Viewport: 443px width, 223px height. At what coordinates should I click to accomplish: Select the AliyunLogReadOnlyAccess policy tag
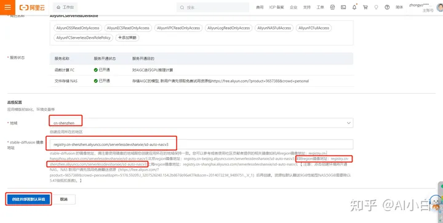(228, 28)
